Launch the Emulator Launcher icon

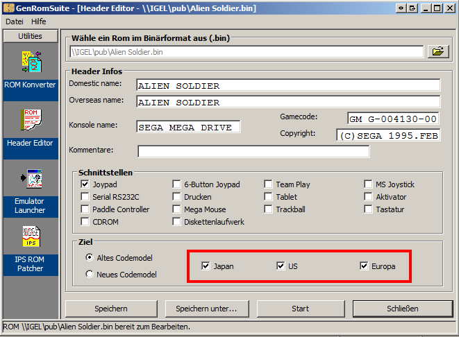click(31, 178)
